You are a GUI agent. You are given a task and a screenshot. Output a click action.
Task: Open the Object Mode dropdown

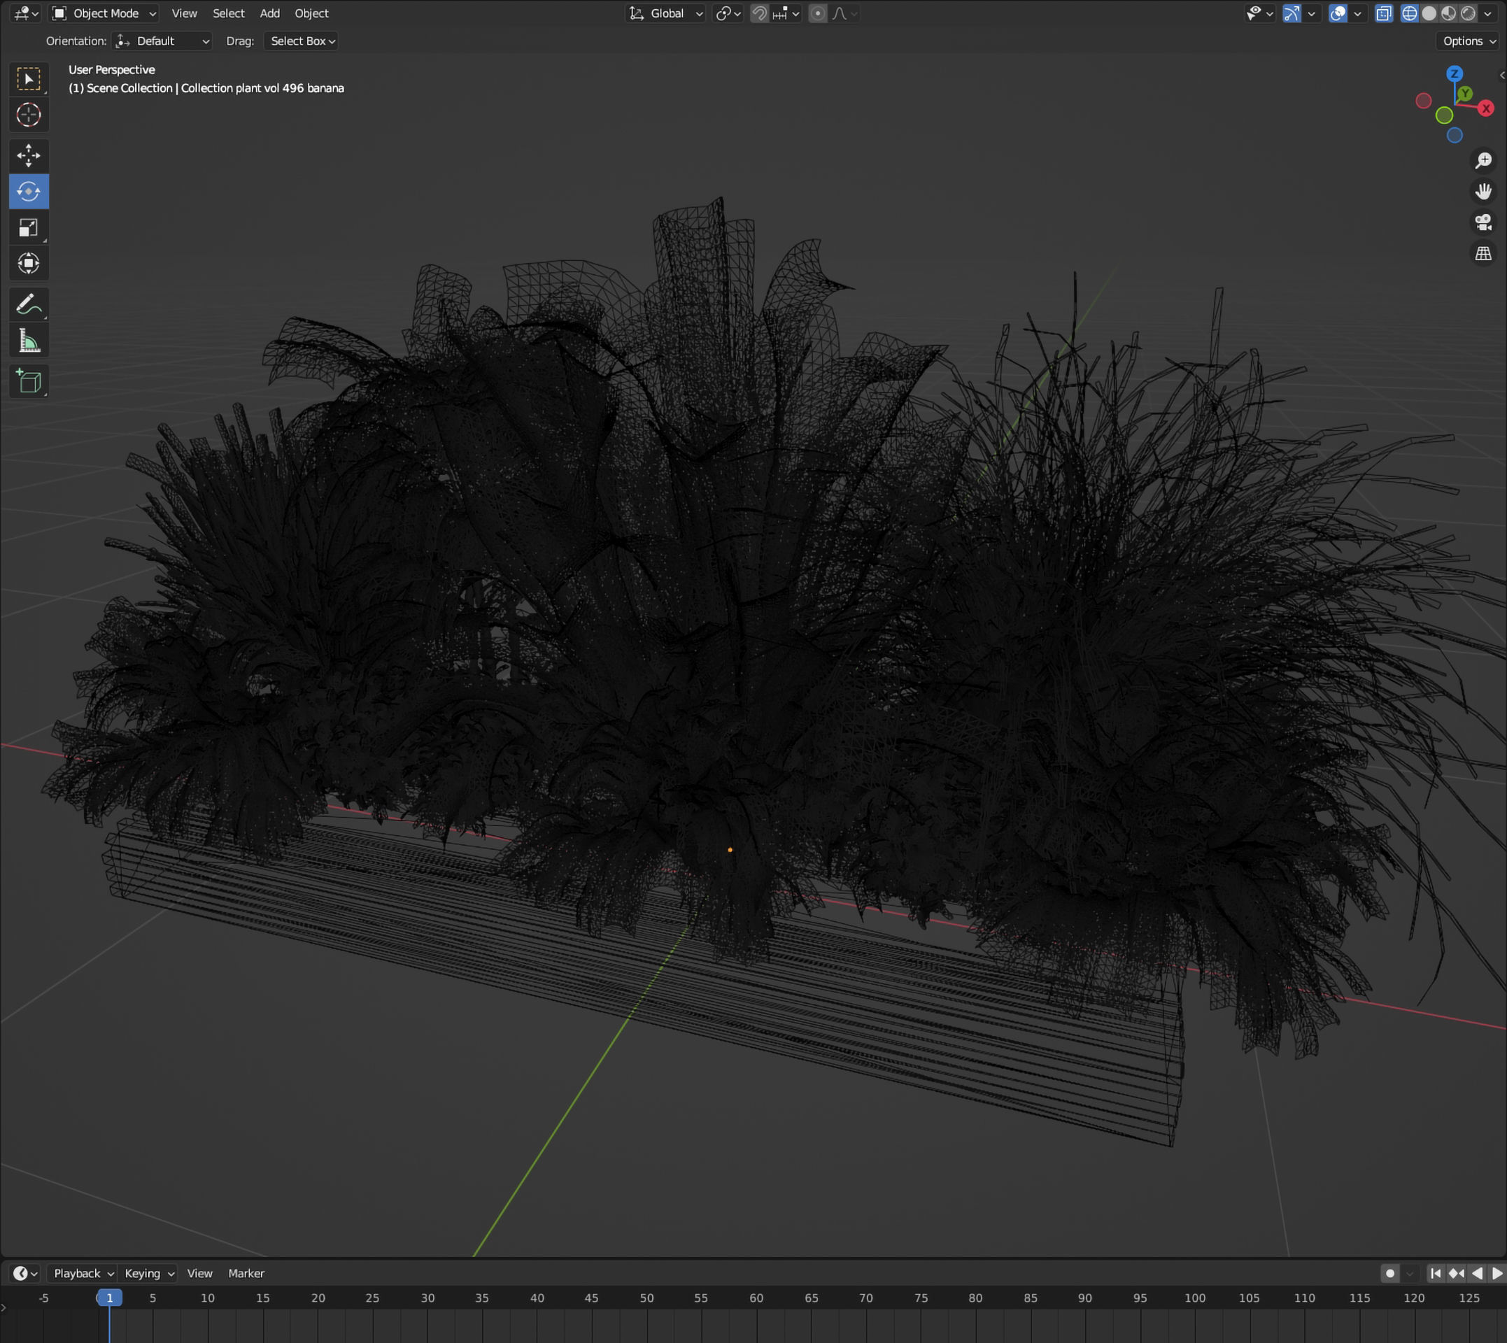[x=104, y=13]
